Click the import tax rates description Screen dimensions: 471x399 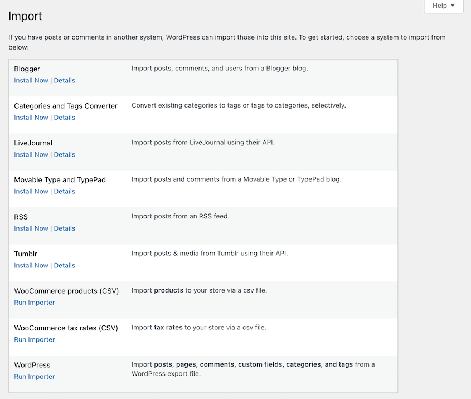click(x=199, y=327)
